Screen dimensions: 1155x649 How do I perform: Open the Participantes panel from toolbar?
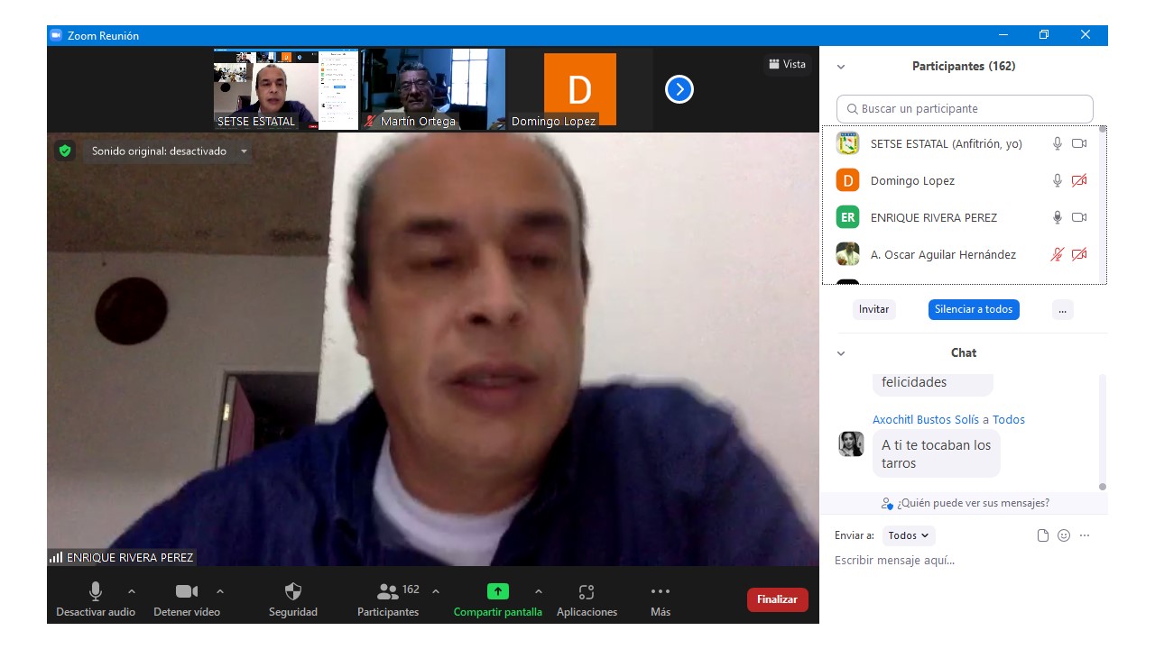point(388,591)
